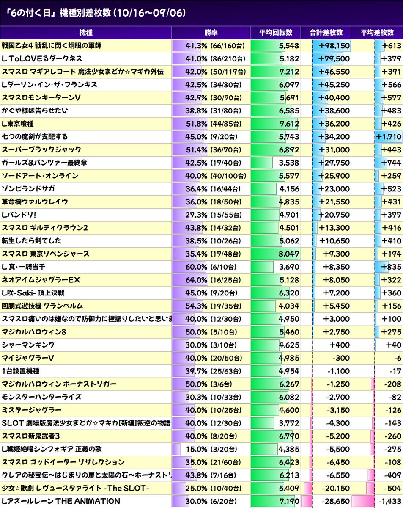403x508 pixels.
Task: Select average difference +835
Action: click(392, 267)
